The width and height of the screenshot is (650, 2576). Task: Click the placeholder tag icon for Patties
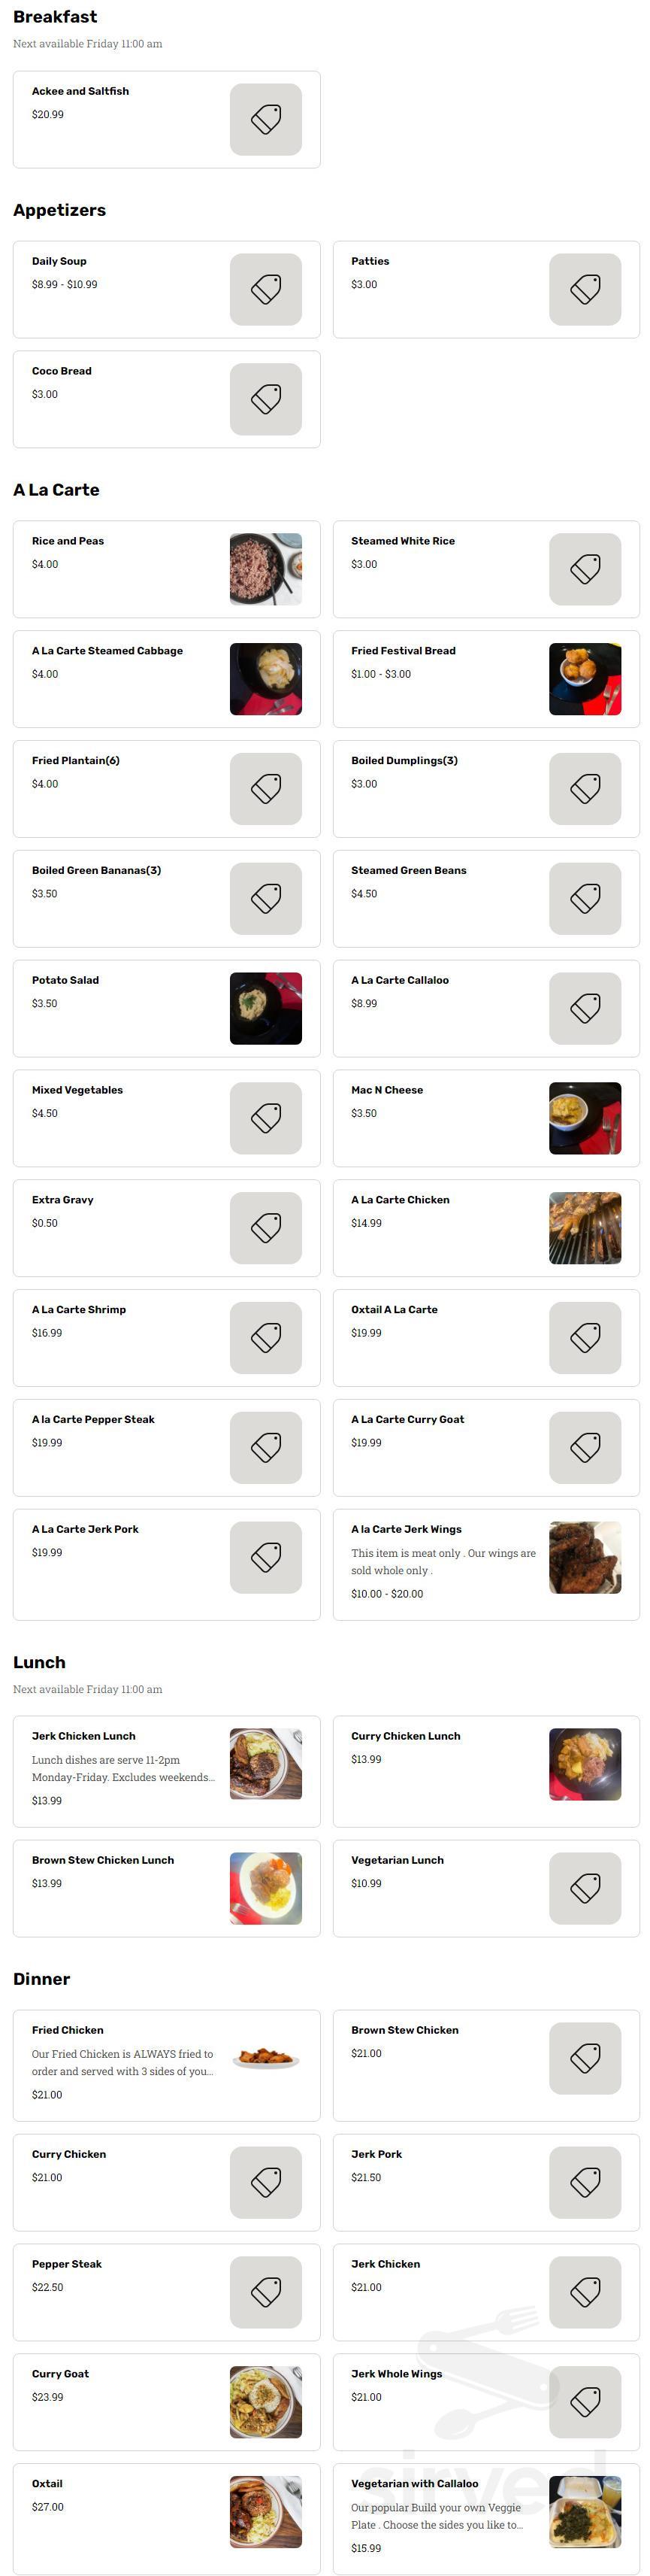tap(585, 290)
